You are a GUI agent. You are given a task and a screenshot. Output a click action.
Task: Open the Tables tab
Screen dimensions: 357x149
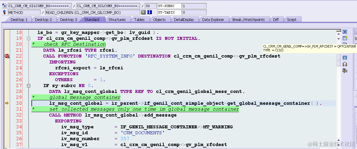point(139,19)
